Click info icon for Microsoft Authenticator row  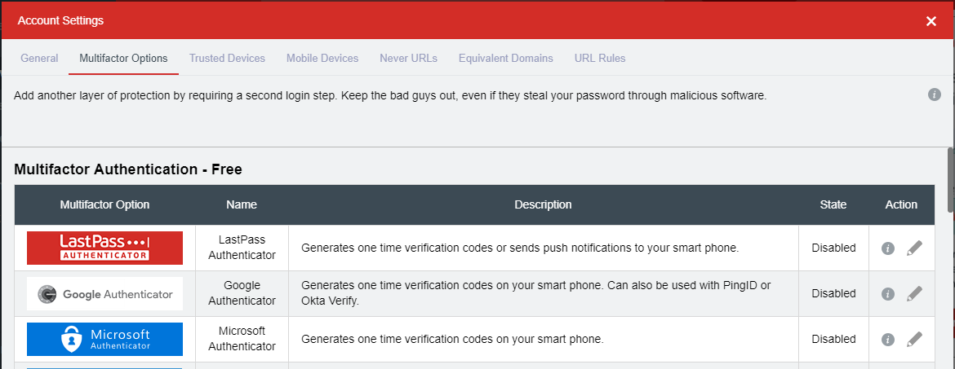point(888,339)
